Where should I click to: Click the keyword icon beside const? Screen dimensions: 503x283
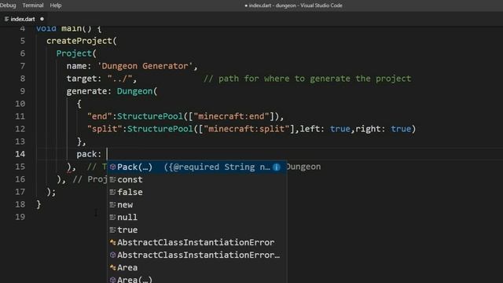tap(112, 180)
